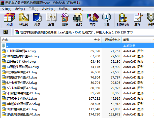The height and width of the screenshot is (118, 154).
Task: Click the DWG icon of 9右镶条零件图A3.dwg
Action: [4, 77]
